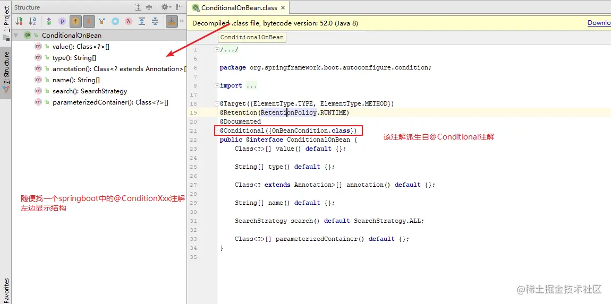Show more Structure toolbar actions chevron
Image resolution: width=611 pixels, height=304 pixels.
(x=181, y=21)
